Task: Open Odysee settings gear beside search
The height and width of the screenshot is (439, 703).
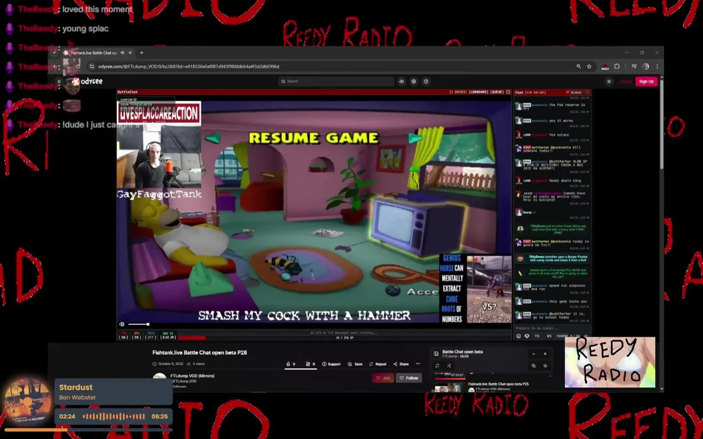Action: click(x=414, y=81)
